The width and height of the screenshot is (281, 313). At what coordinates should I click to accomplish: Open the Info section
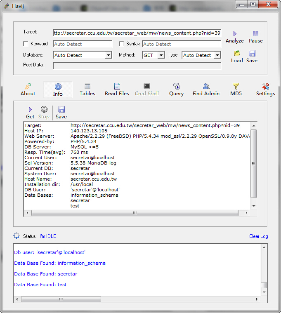click(58, 90)
